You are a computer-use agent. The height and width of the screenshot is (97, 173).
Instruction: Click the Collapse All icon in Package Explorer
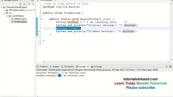(21, 4)
